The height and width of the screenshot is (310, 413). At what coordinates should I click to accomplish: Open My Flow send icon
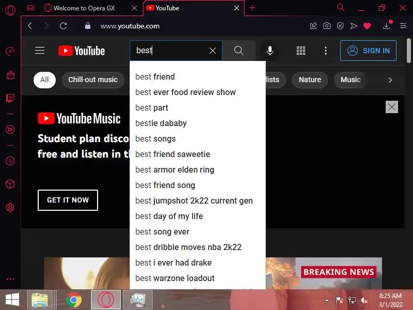click(354, 26)
